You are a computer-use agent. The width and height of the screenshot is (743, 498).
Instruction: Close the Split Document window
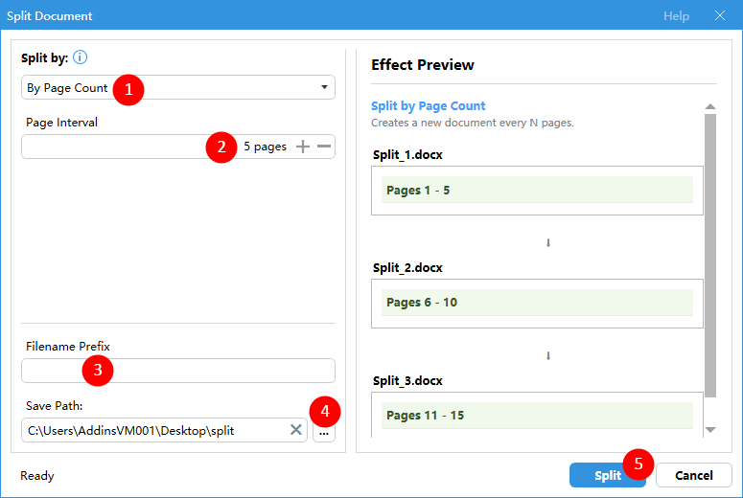720,15
